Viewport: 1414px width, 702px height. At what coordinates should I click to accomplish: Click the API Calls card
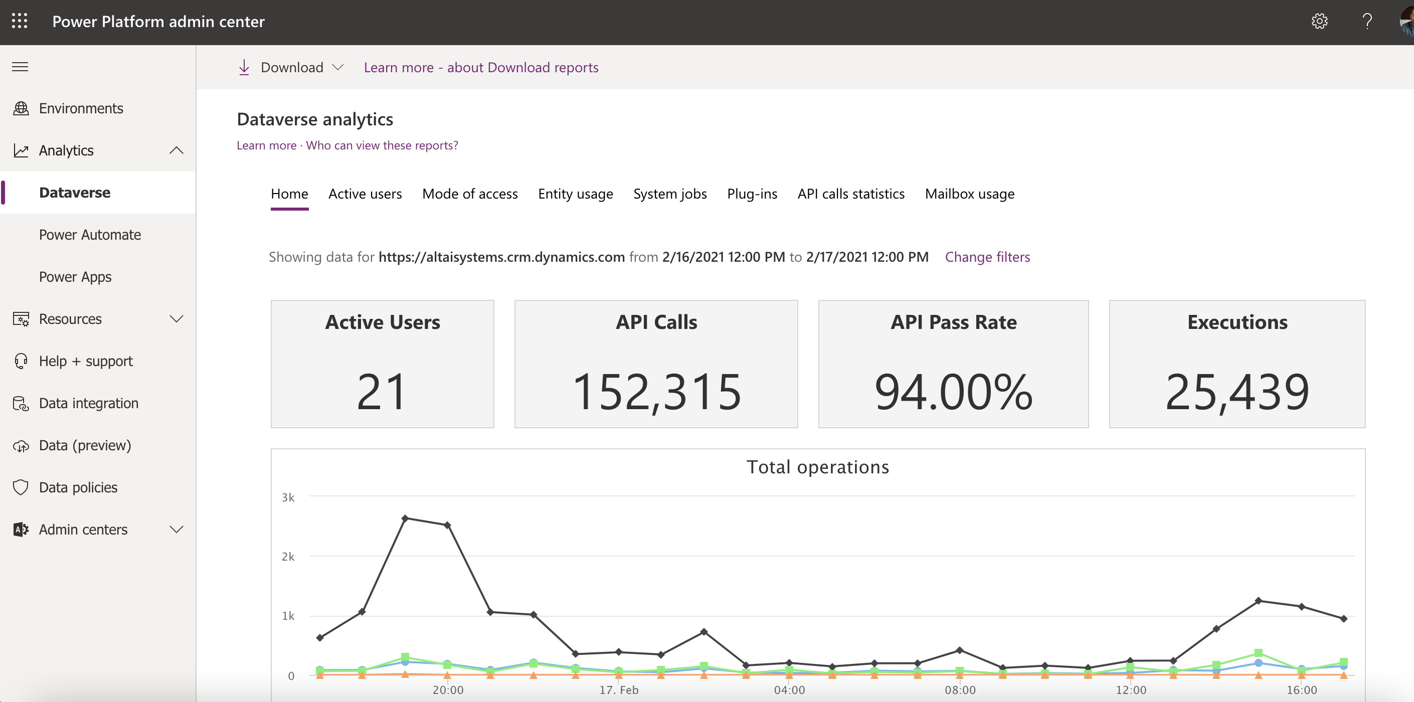656,364
